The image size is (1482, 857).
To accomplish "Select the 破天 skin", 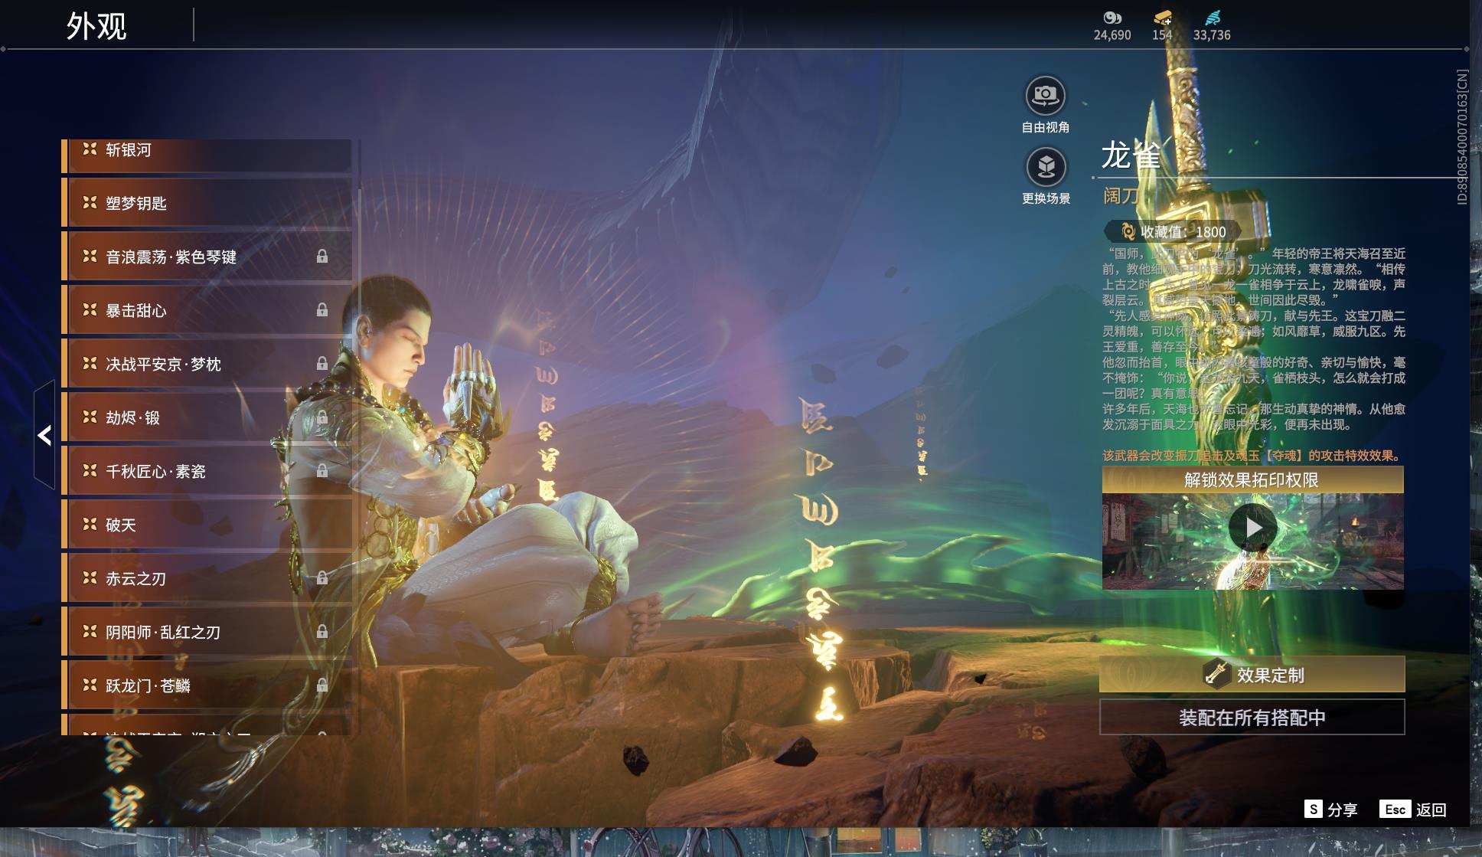I will click(x=207, y=525).
